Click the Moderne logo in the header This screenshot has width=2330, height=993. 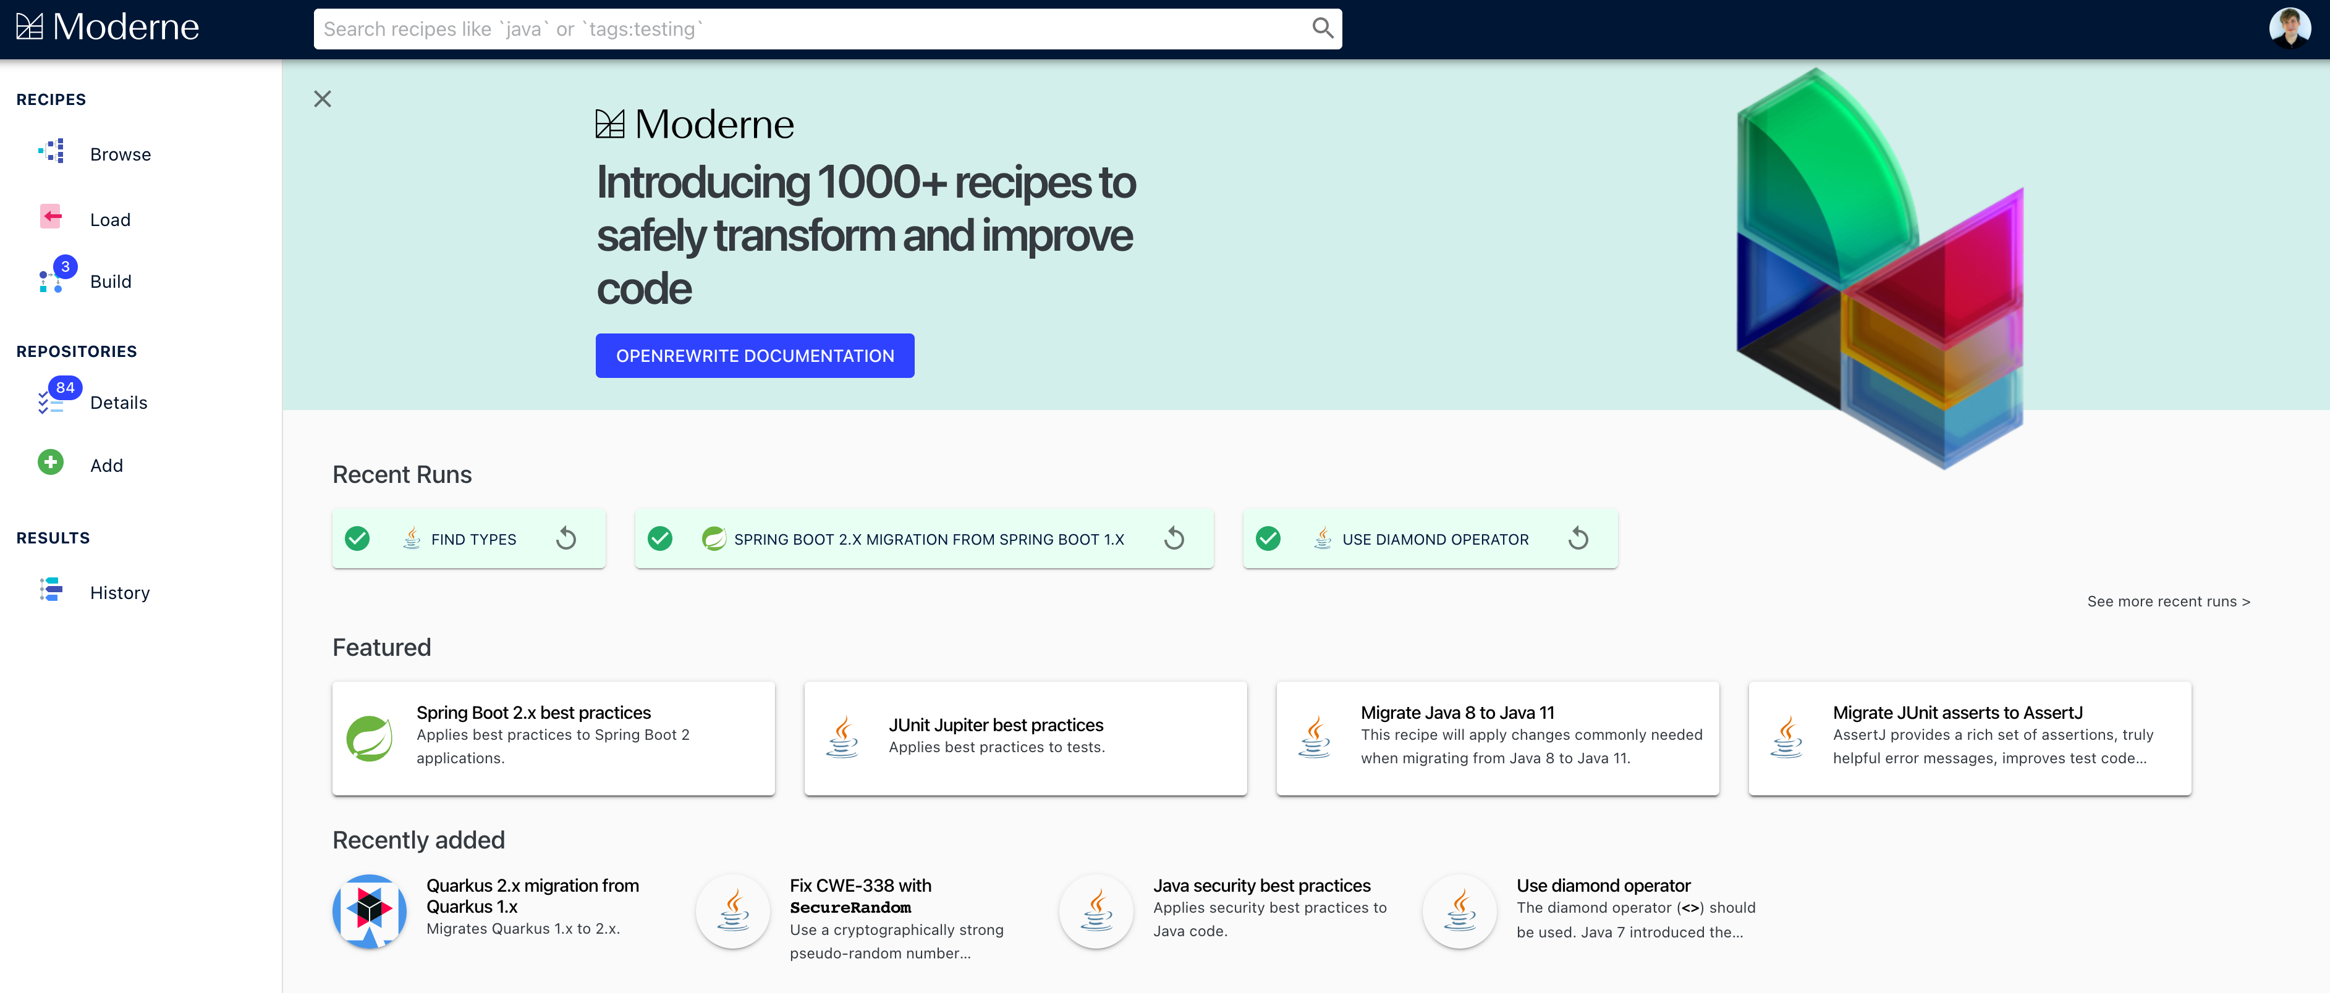coord(108,27)
